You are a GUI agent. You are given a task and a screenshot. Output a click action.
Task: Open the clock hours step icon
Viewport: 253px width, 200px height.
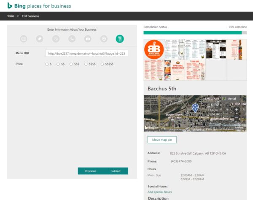coord(104,39)
